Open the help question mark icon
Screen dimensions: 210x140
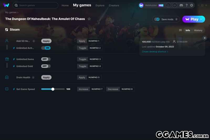(186, 5)
